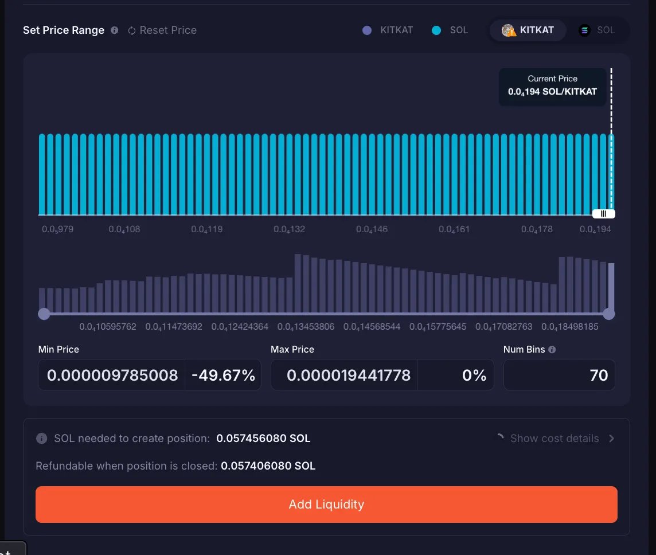Click the Set Price Range info icon
Viewport: 656px width, 555px height.
click(114, 30)
